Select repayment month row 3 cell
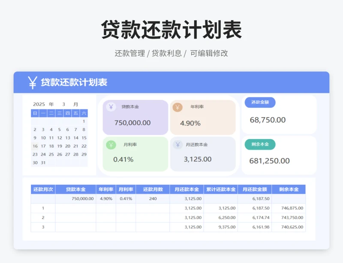This screenshot has height=263, width=343. point(43,227)
